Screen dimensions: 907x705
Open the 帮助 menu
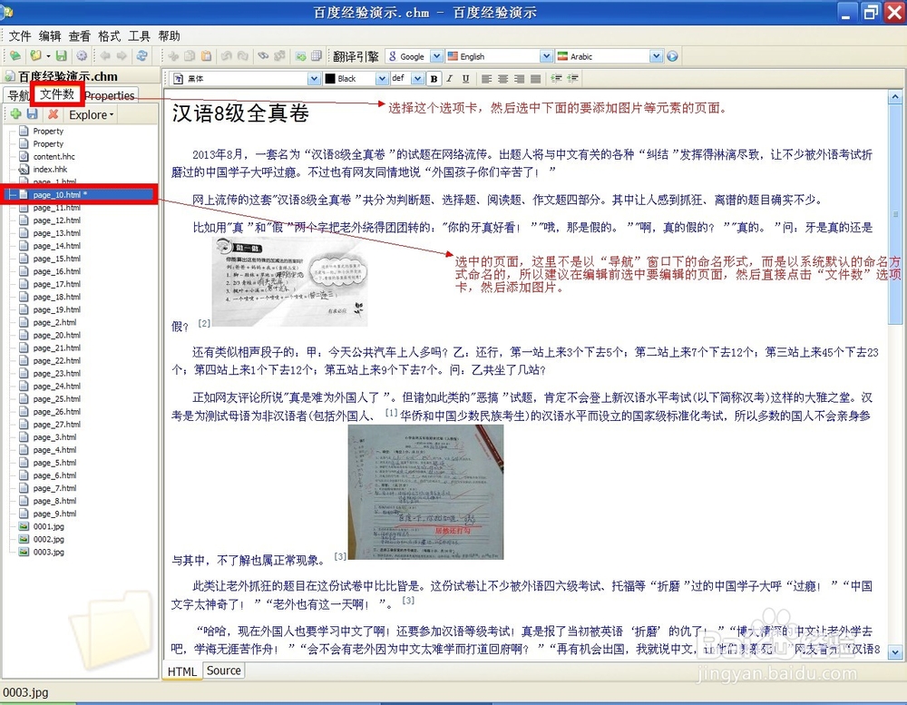point(167,36)
